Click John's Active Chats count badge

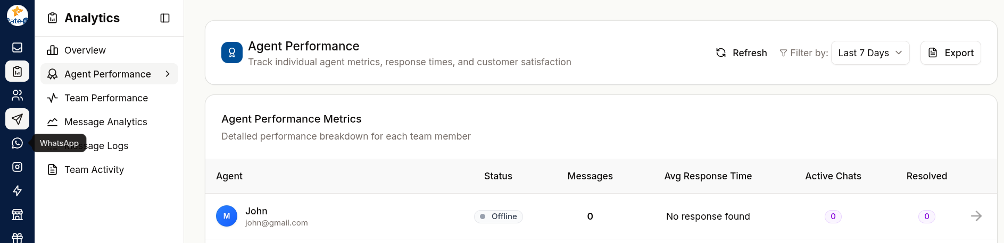(833, 216)
